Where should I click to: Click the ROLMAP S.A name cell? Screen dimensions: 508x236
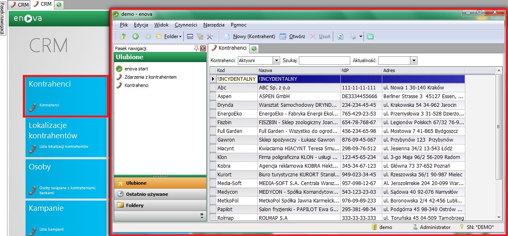point(299,218)
